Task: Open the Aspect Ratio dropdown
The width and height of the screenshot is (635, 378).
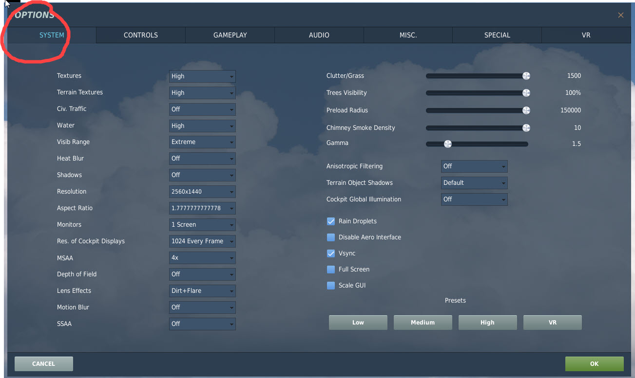Action: (x=202, y=208)
